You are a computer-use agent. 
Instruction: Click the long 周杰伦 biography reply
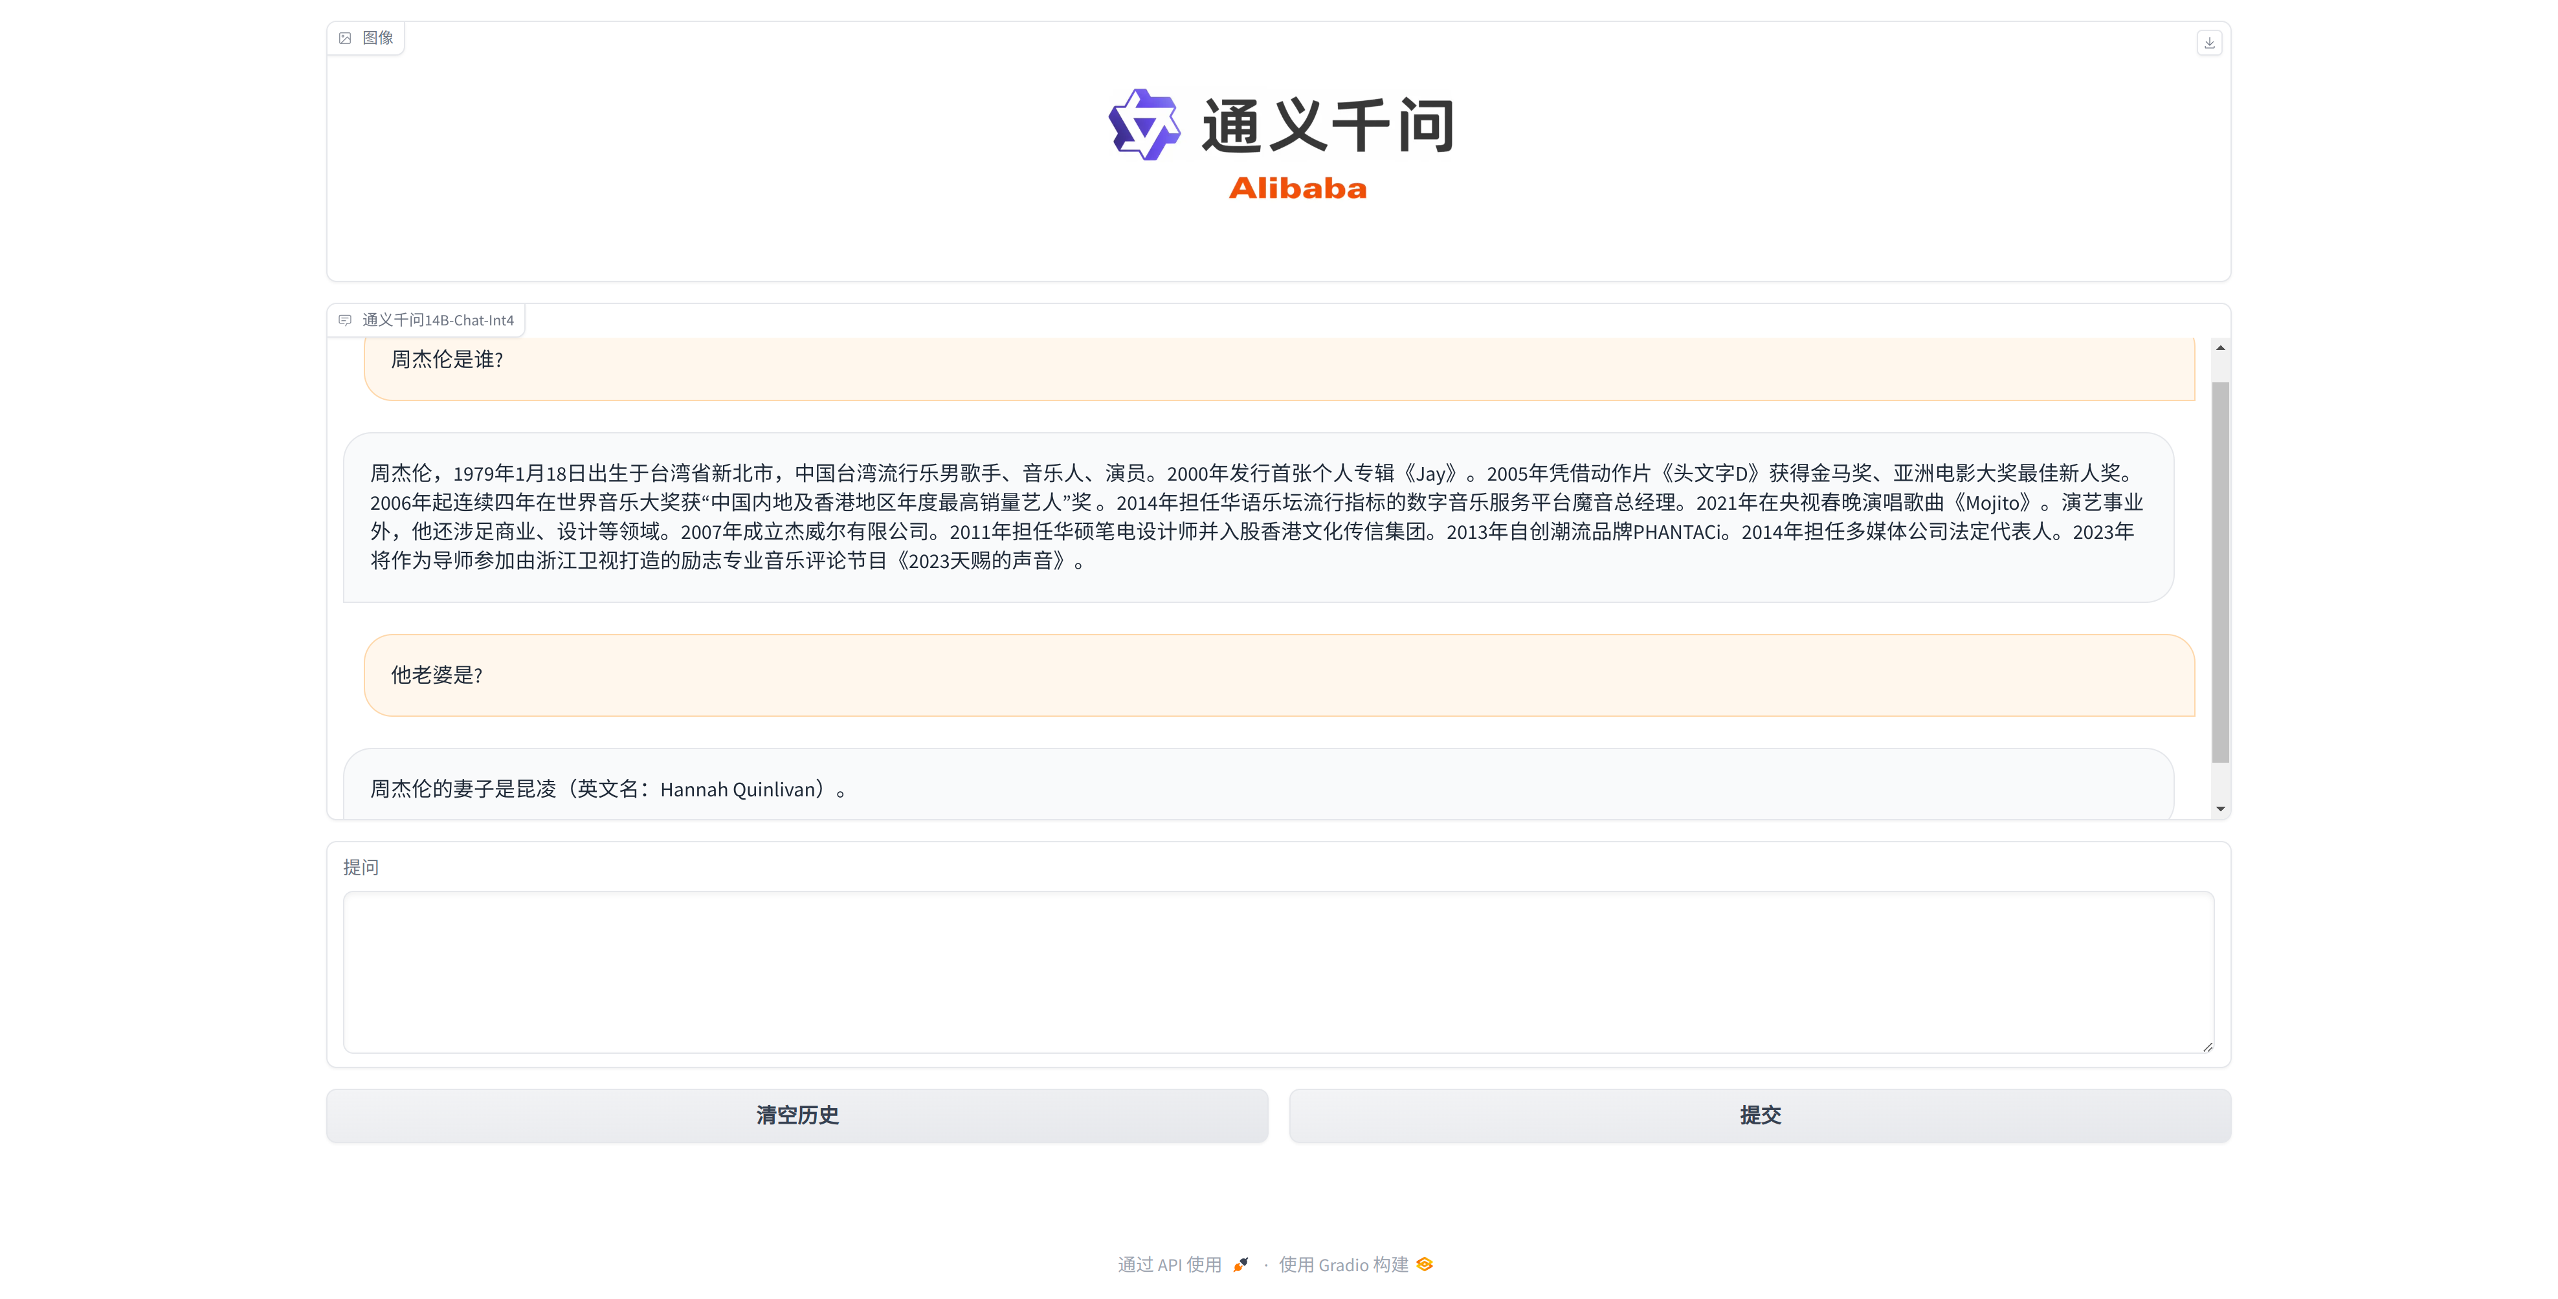(x=1258, y=517)
